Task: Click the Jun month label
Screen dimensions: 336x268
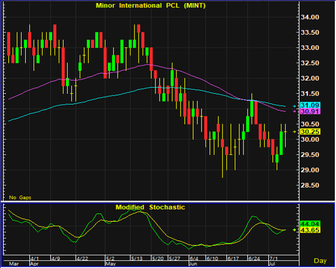Action: (x=193, y=264)
